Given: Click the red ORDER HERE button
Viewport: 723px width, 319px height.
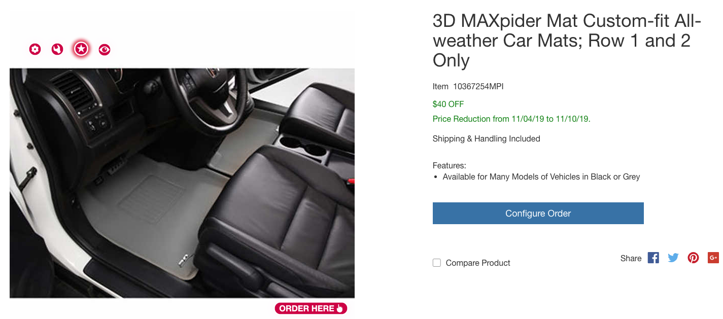Looking at the screenshot, I should [311, 308].
